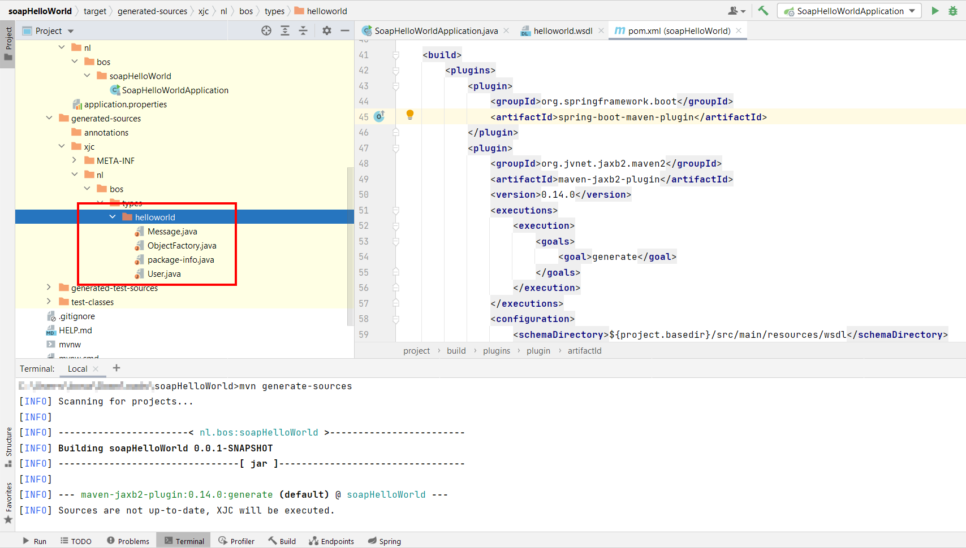The height and width of the screenshot is (548, 966).
Task: Click the Project tree vertical scrollbar
Action: [x=350, y=246]
